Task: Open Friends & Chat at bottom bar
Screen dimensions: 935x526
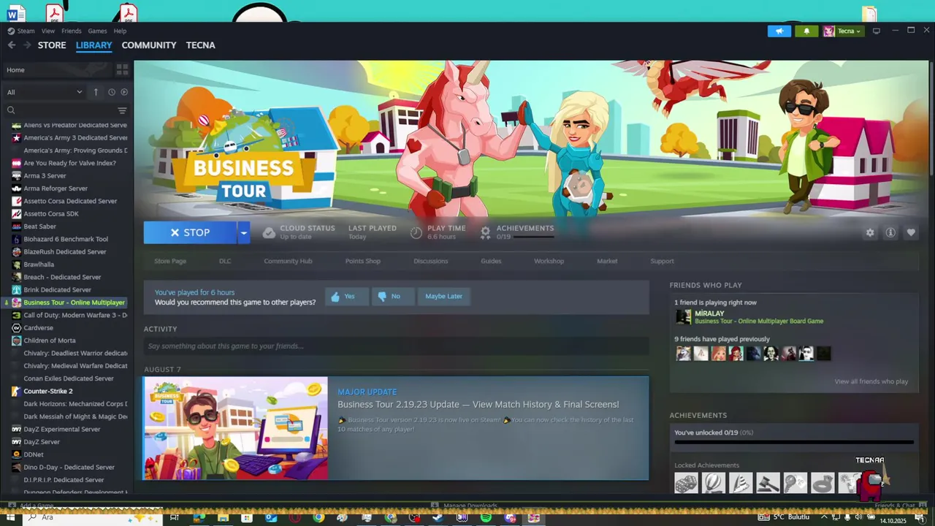Action: (895, 506)
